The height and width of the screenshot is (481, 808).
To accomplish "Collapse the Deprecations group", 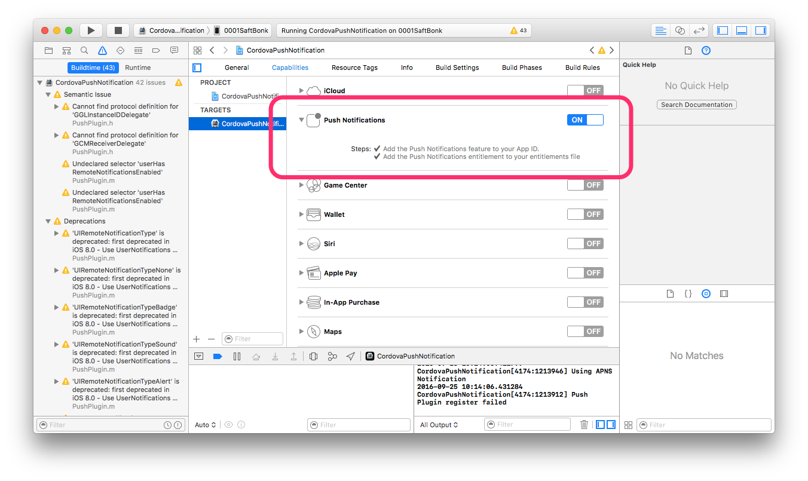I will point(48,221).
